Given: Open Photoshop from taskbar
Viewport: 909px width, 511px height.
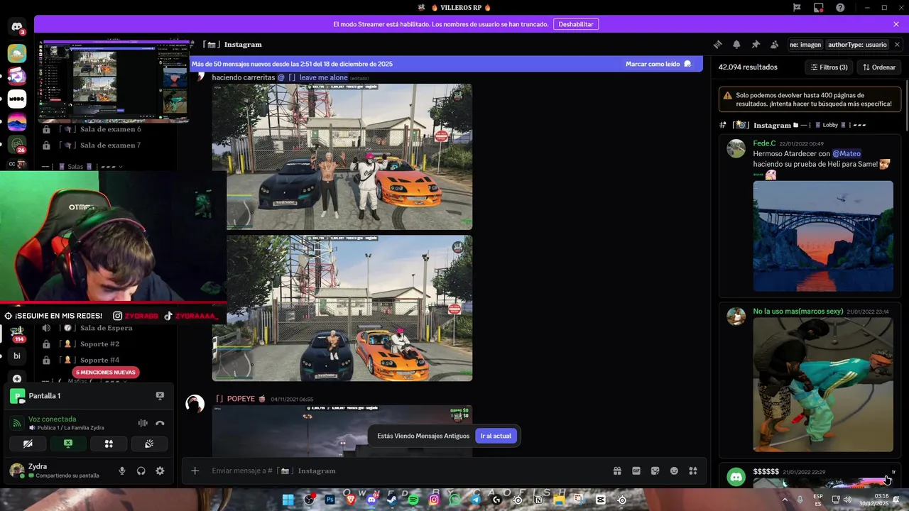Looking at the screenshot, I should tap(330, 500).
